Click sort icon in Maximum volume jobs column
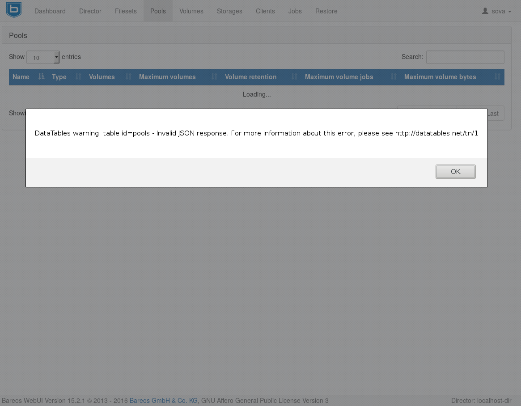Screen dimensions: 521x406 coord(394,77)
